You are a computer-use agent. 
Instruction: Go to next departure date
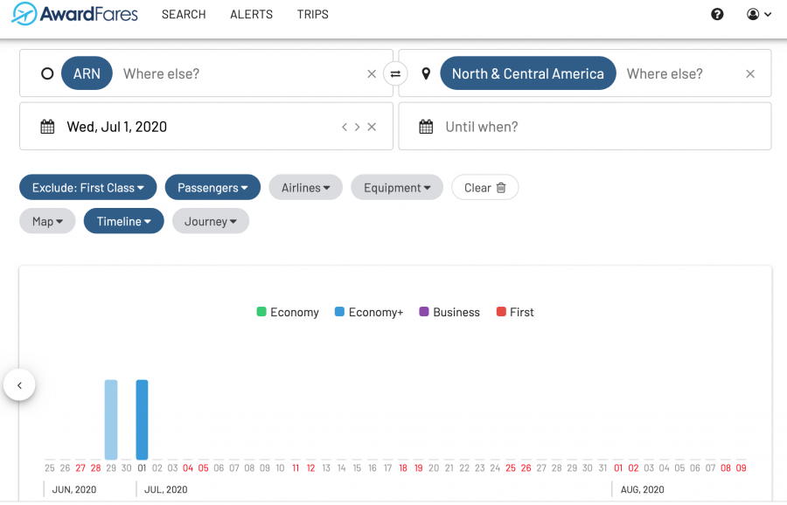point(357,128)
